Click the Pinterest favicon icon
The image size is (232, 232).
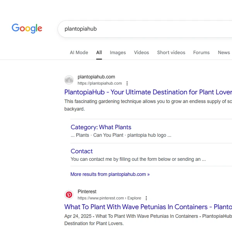69,195
